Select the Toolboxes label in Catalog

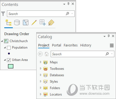pyautogui.click(x=57, y=69)
